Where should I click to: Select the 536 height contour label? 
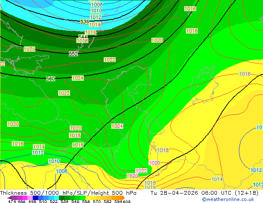coord(85,22)
